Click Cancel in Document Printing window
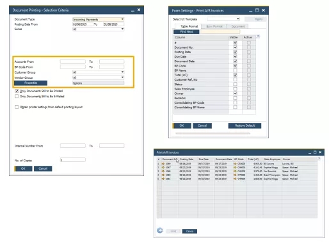This screenshot has height=242, width=329. pos(43,168)
